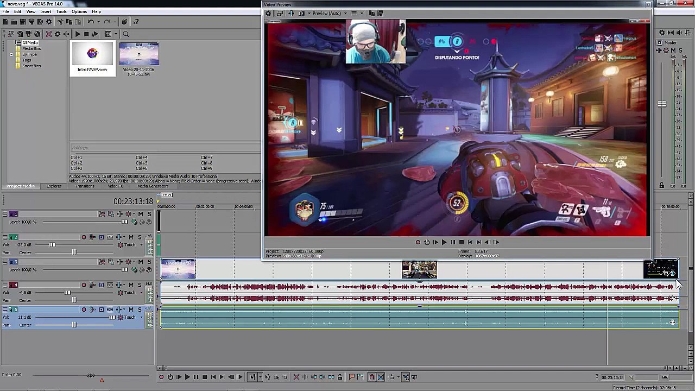Open the Insert menu
This screenshot has width=695, height=391.
(46, 11)
